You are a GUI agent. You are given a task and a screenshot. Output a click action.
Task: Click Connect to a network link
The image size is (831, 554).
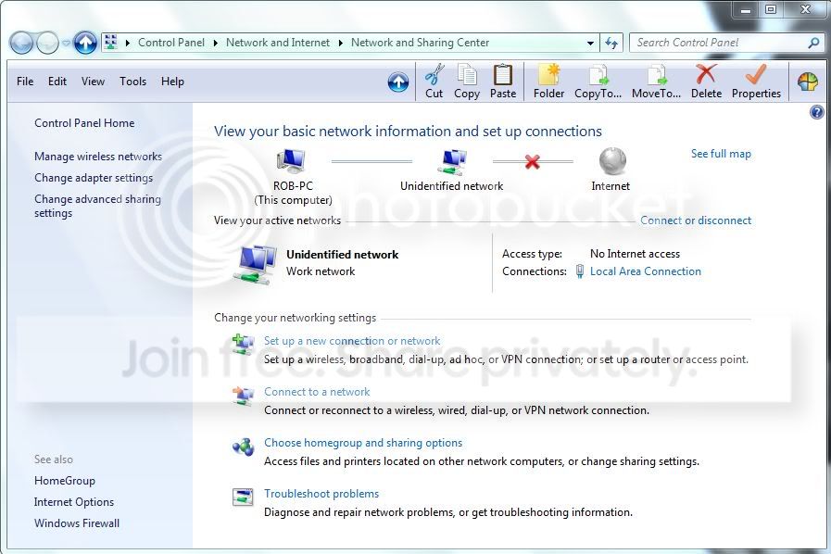tap(317, 392)
